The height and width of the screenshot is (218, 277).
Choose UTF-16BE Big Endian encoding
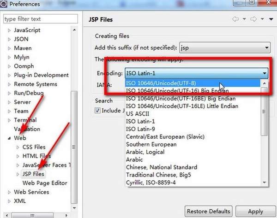181,99
